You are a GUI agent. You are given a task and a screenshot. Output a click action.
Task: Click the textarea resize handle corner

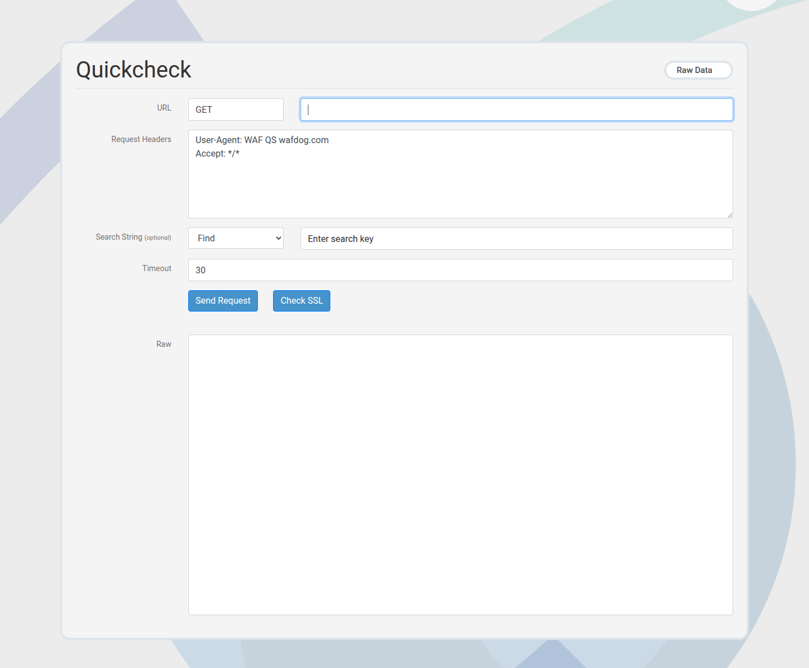(x=730, y=214)
